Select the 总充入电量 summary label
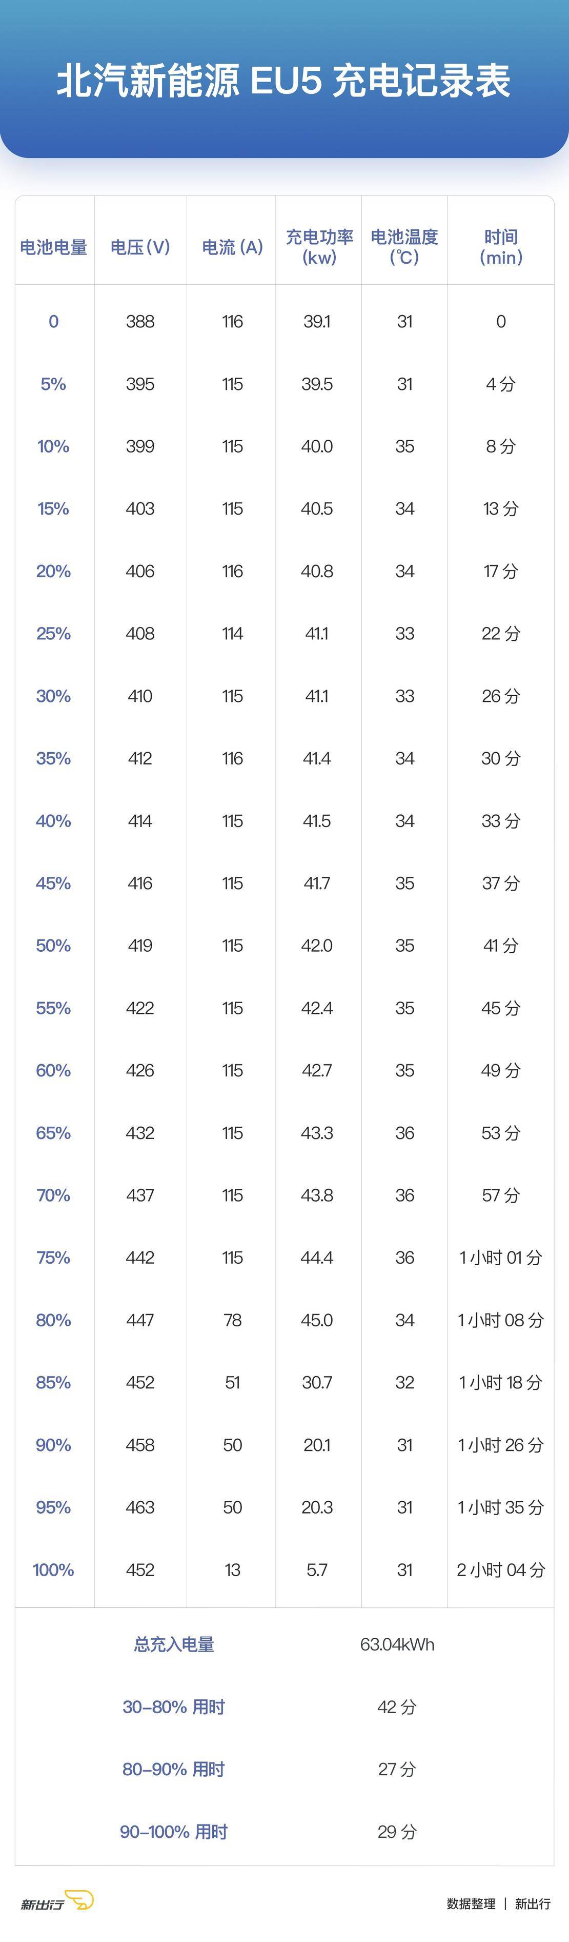 pos(174,1644)
